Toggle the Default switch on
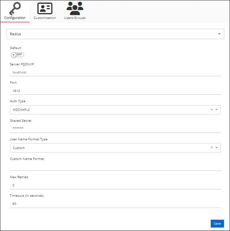Viewport: 230px width, 231px height. (x=17, y=55)
